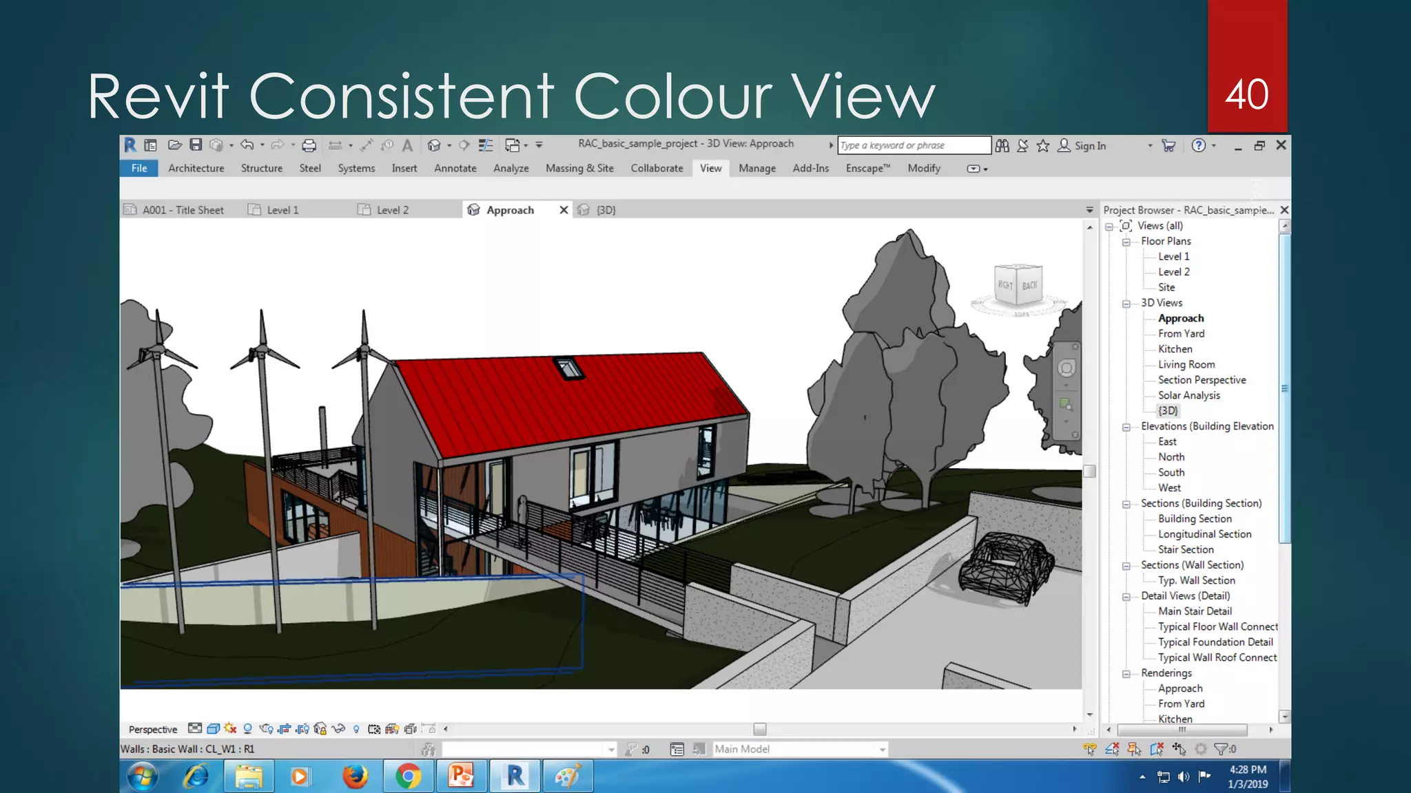Select the Section tool icon
Screen dimensions: 1411x793
click(x=464, y=145)
